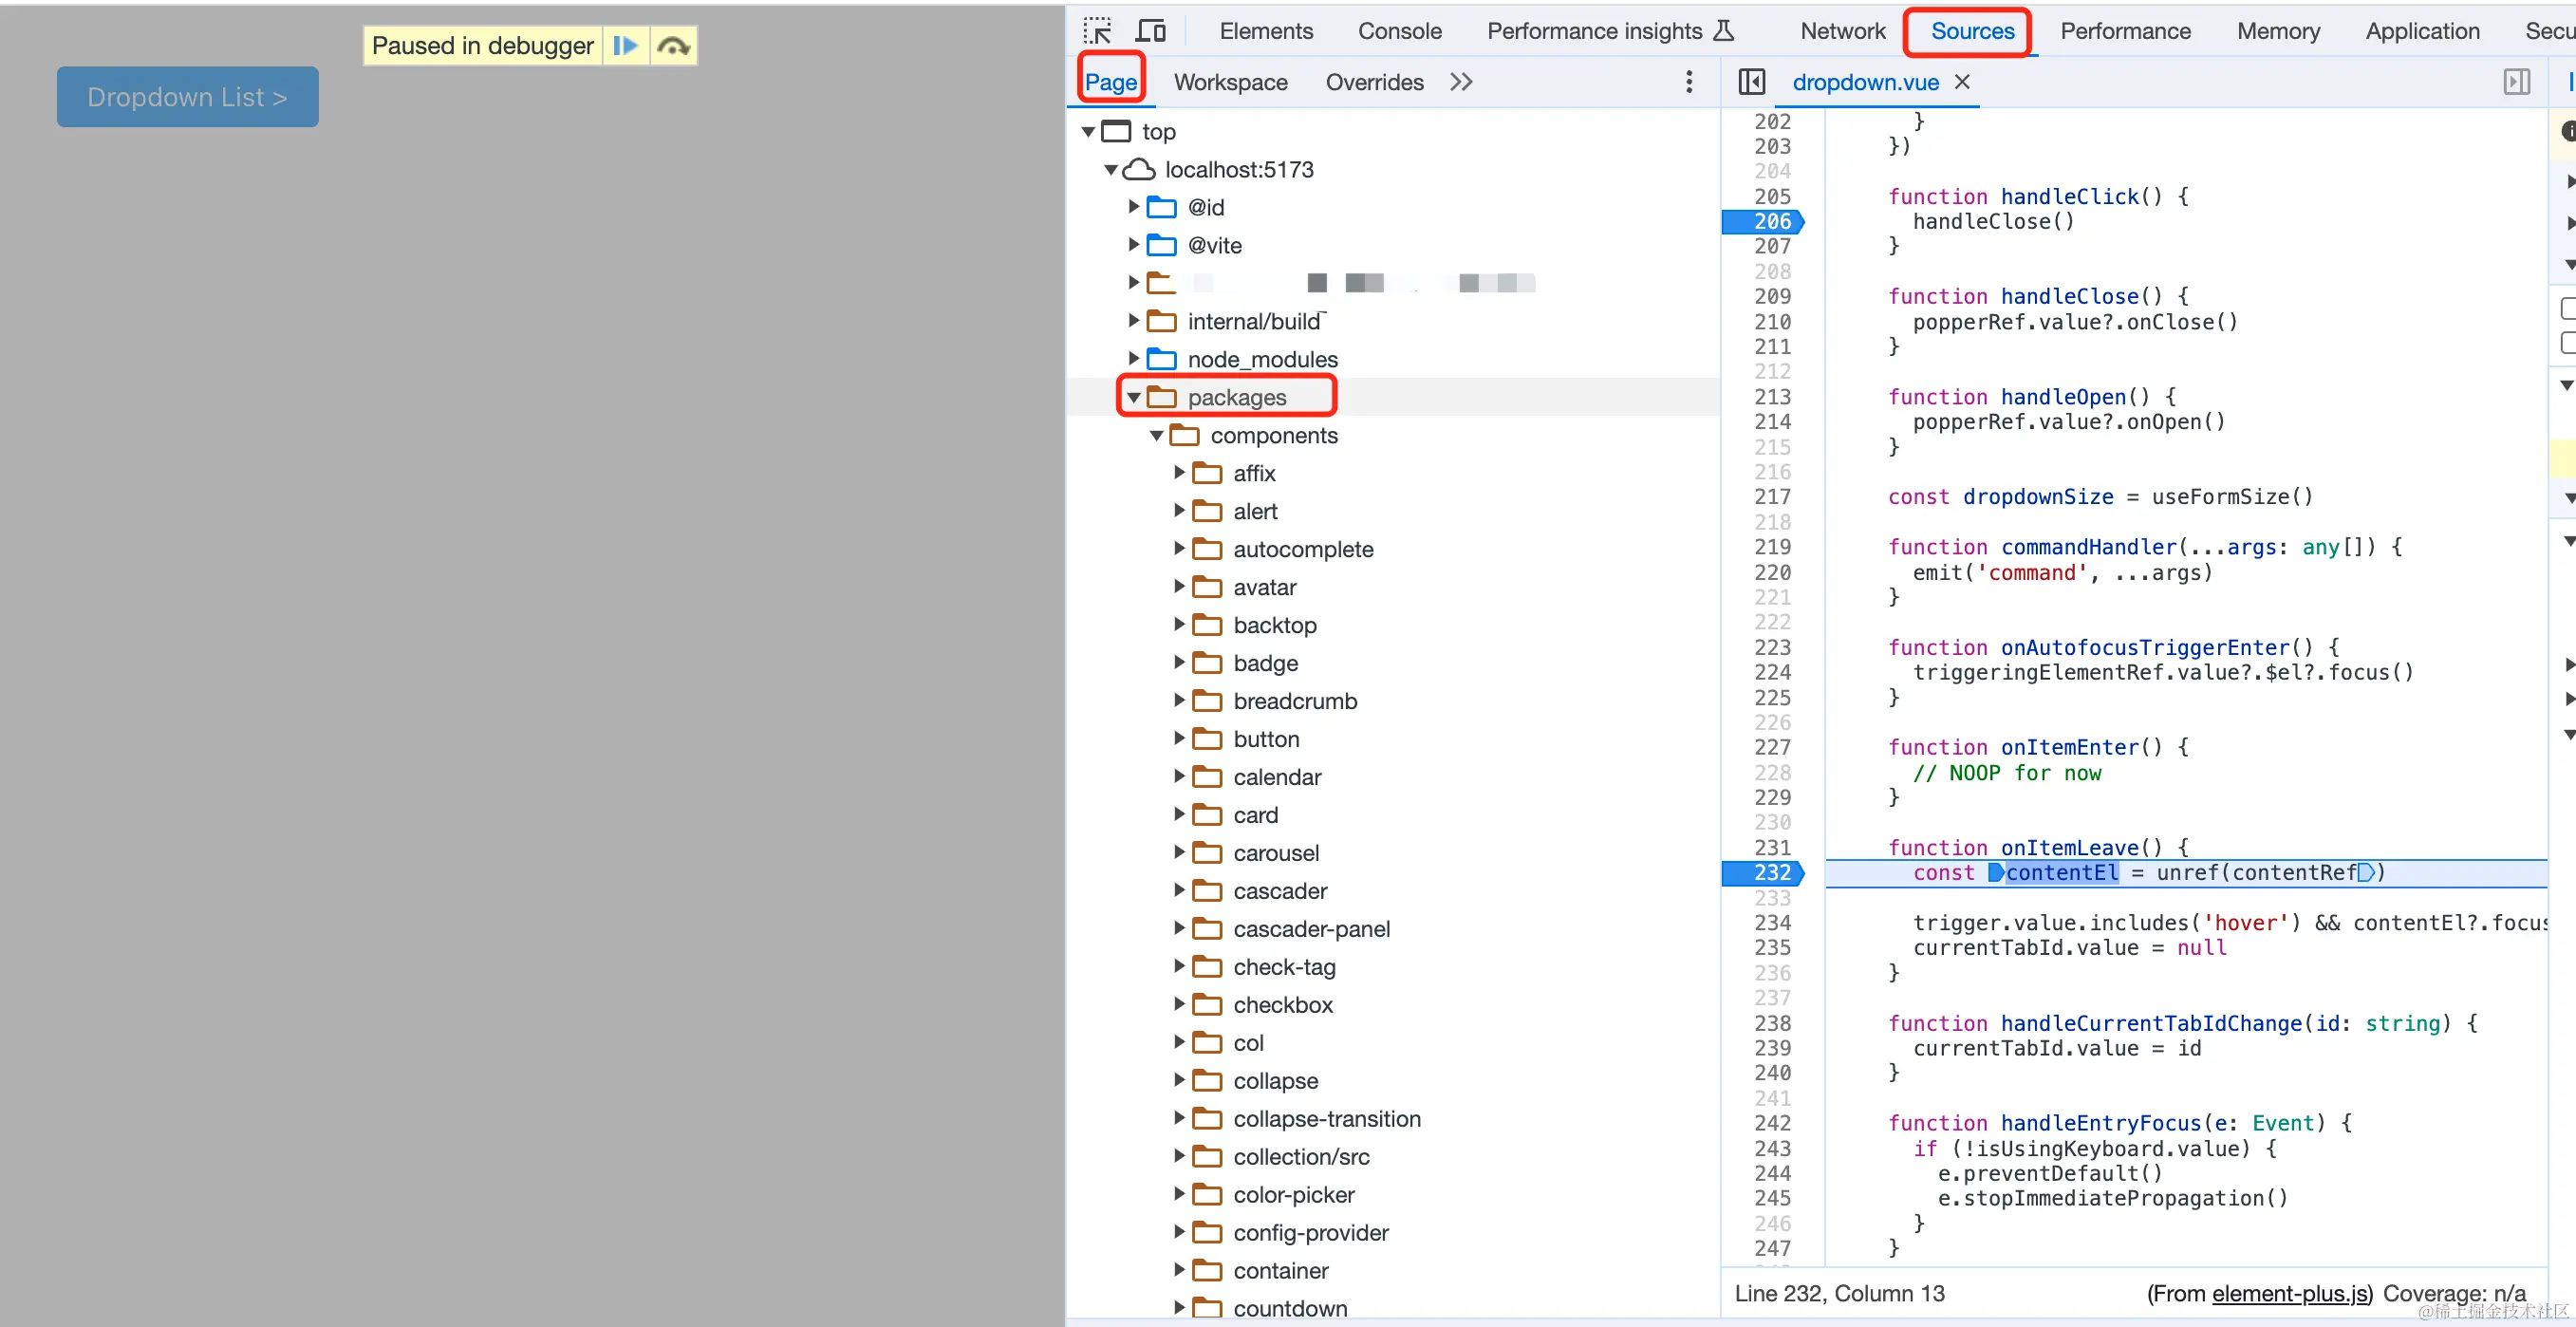Viewport: 2576px width, 1327px height.
Task: Click the inline breakpoint marker before contentEl
Action: click(1995, 872)
